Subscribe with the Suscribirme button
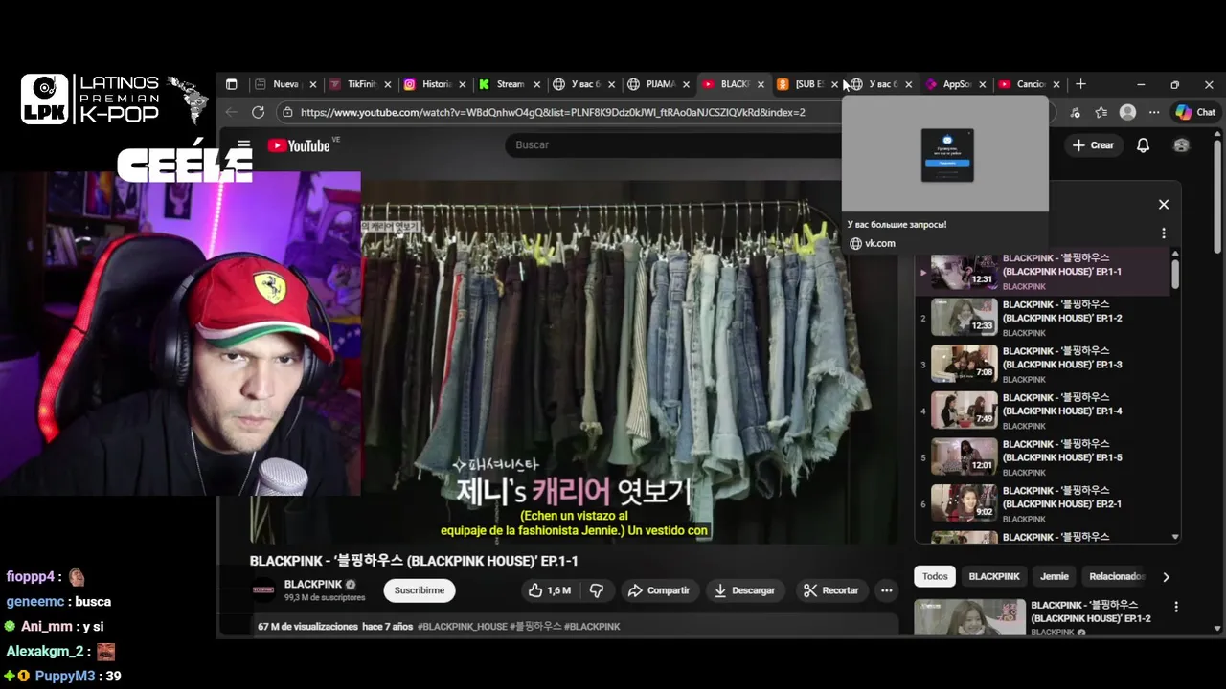Image resolution: width=1226 pixels, height=689 pixels. (420, 590)
